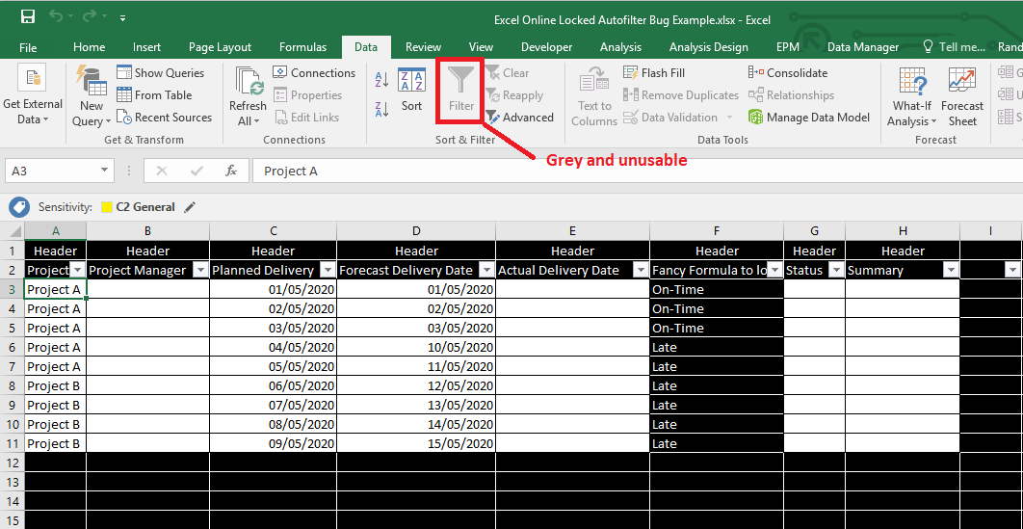This screenshot has height=529, width=1023.
Task: Click in the formula bar showing Project A
Action: 638,171
